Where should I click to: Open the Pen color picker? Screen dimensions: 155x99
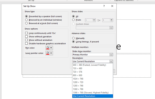[x=49, y=48]
